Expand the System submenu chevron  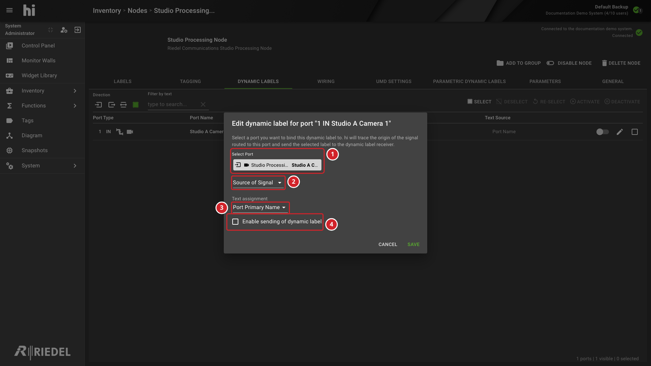tap(75, 165)
